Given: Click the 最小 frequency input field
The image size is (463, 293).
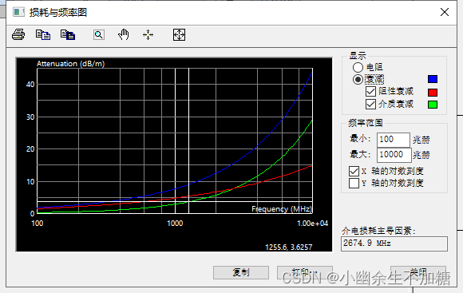Looking at the screenshot, I should pyautogui.click(x=394, y=140).
